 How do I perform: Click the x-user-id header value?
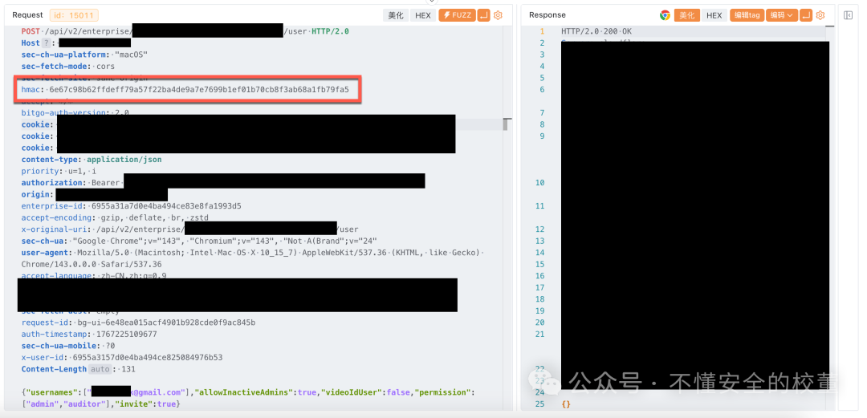(x=148, y=357)
